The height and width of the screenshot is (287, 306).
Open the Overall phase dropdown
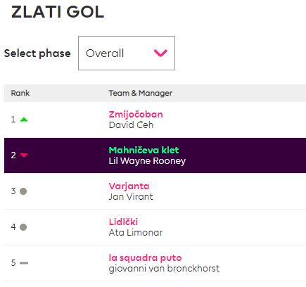(127, 53)
